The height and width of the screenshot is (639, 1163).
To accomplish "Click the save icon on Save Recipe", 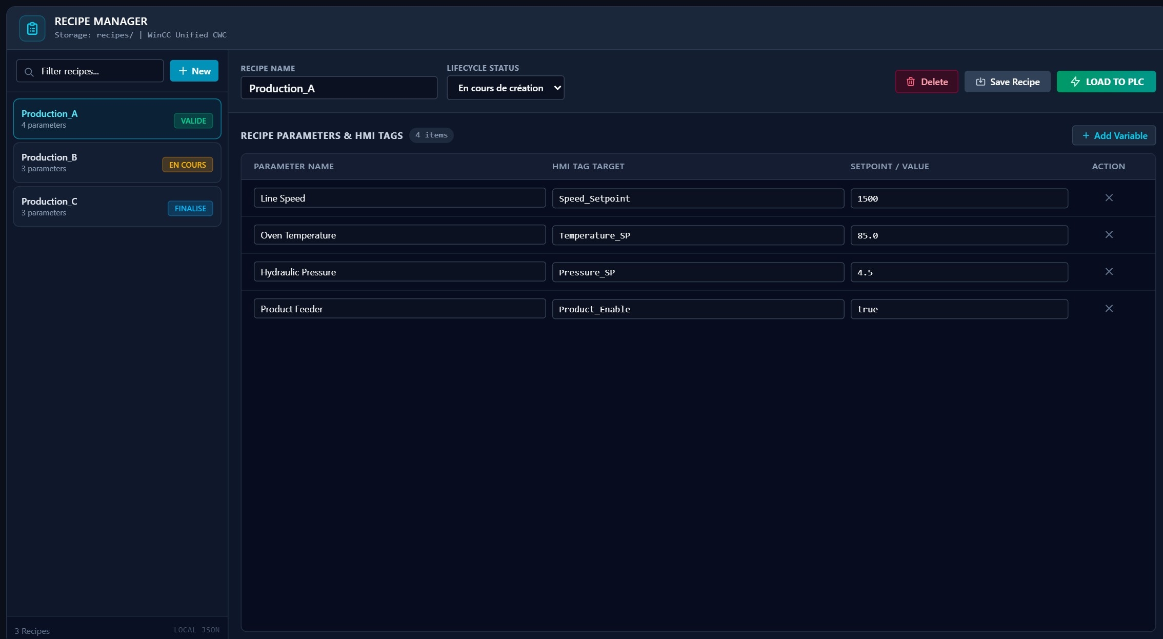I will click(980, 82).
